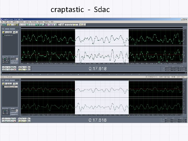
Task: Zoom in horizontally in the lower zoom panel
Action: point(20,119)
